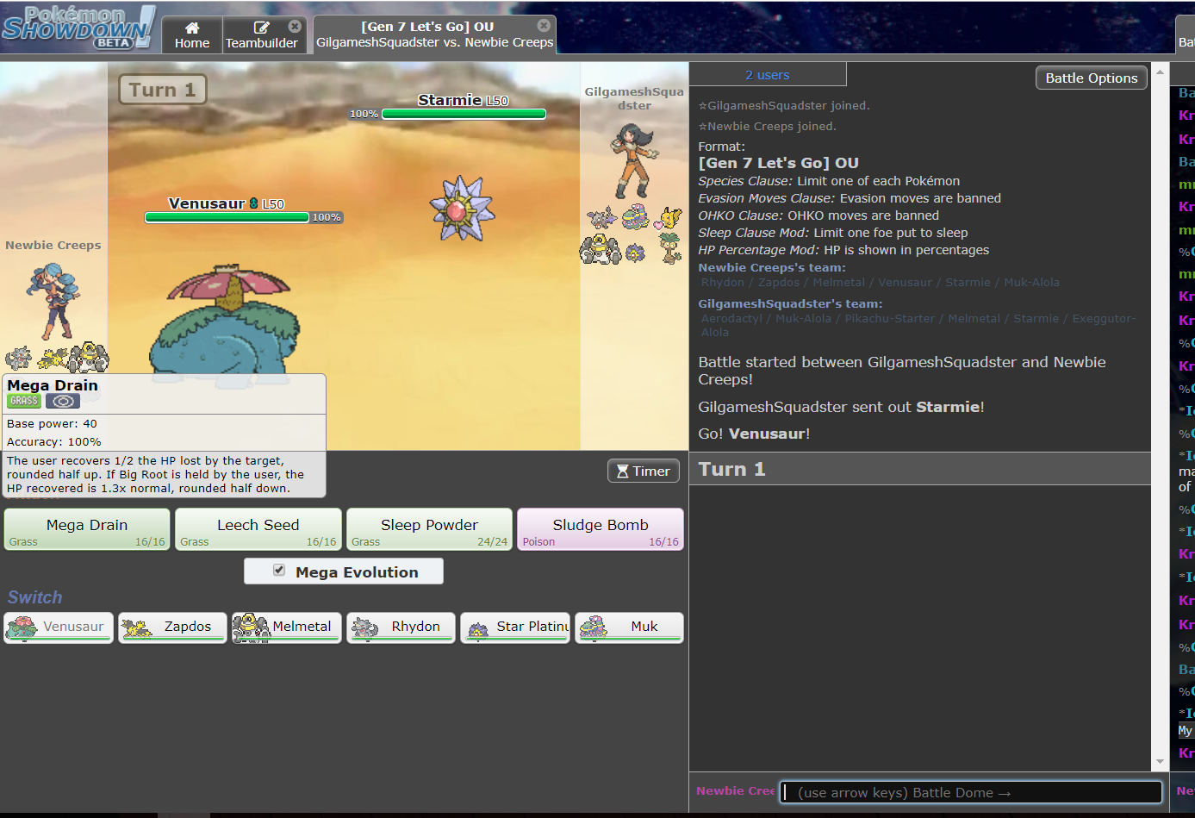The image size is (1195, 818).
Task: Click Newbie Creeps' trainer avatar
Action: 55,302
